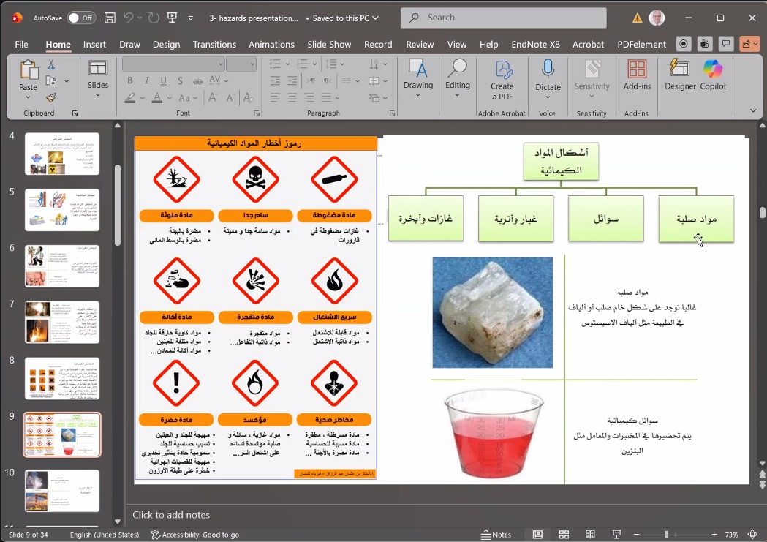The image size is (767, 542).
Task: Open Copilot from the ribbon
Action: (x=713, y=75)
